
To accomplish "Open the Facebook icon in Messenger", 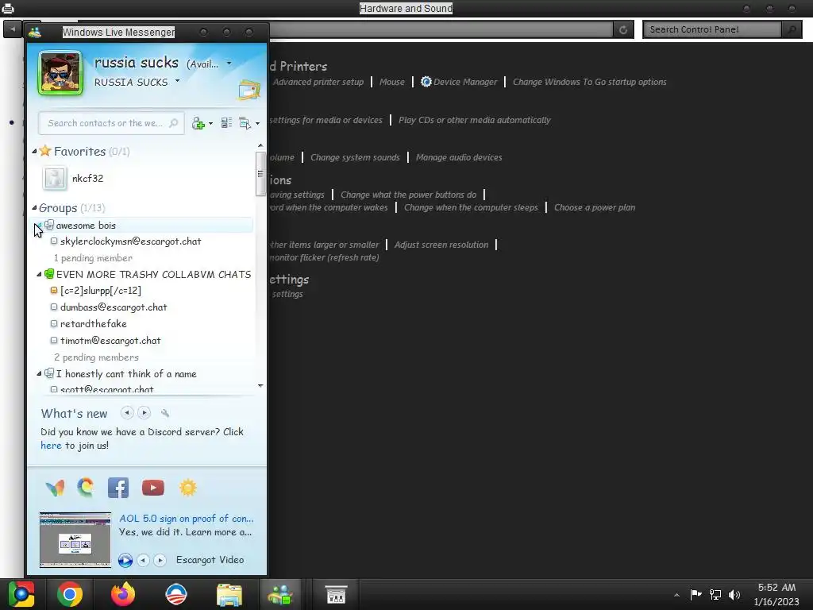I will (x=118, y=488).
